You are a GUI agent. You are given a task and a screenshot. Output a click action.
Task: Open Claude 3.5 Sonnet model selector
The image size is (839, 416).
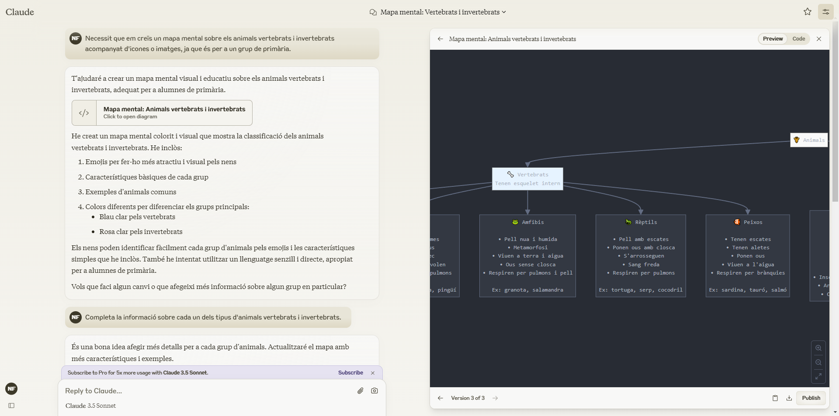[x=90, y=406]
